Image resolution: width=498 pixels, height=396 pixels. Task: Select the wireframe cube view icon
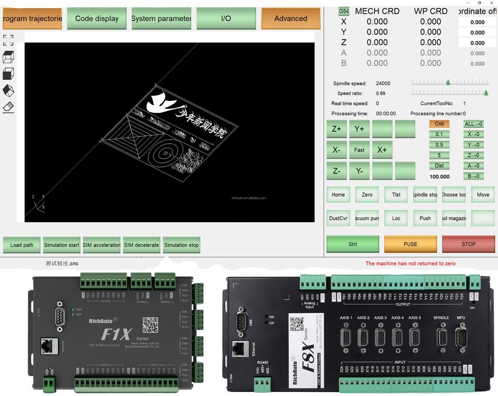[8, 57]
